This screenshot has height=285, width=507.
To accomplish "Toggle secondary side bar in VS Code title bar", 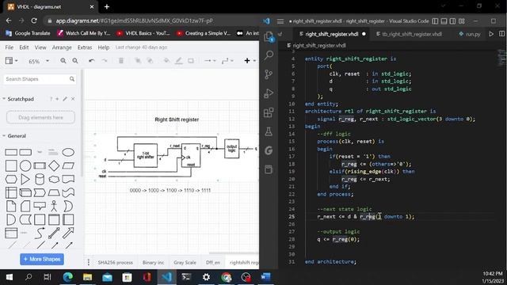I will click(452, 21).
